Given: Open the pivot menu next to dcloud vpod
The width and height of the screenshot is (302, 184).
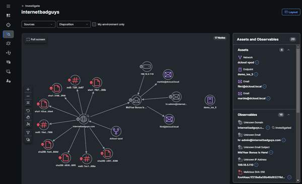Looking at the screenshot, I should [257, 63].
